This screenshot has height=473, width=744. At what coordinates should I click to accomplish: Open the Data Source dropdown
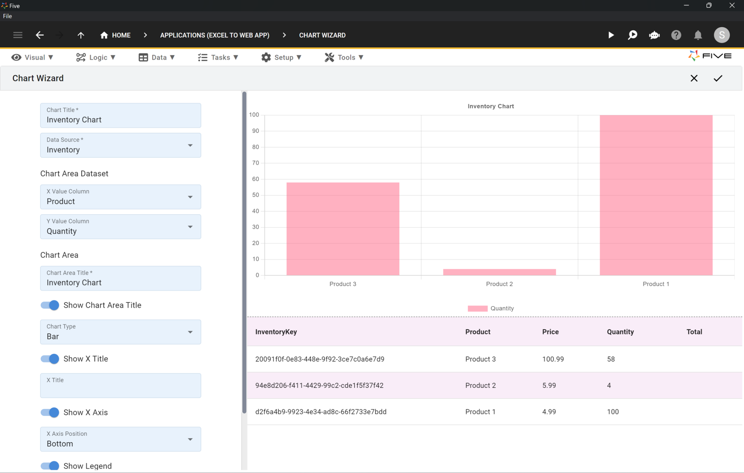point(121,145)
